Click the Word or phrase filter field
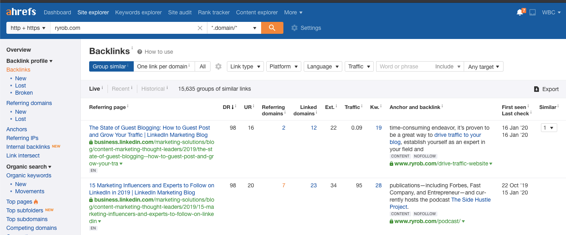The height and width of the screenshot is (235, 566). click(404, 66)
